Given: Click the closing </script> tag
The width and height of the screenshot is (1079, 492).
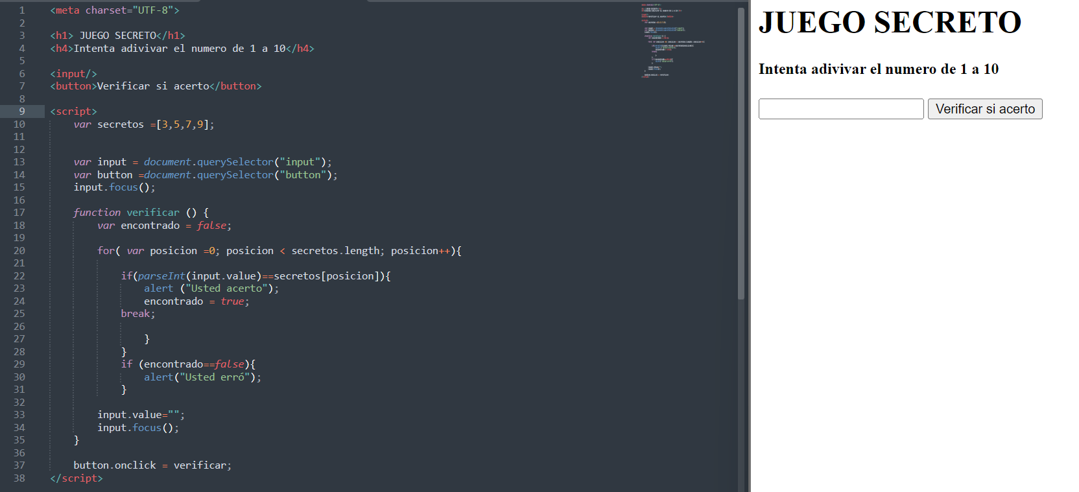Looking at the screenshot, I should pos(77,478).
